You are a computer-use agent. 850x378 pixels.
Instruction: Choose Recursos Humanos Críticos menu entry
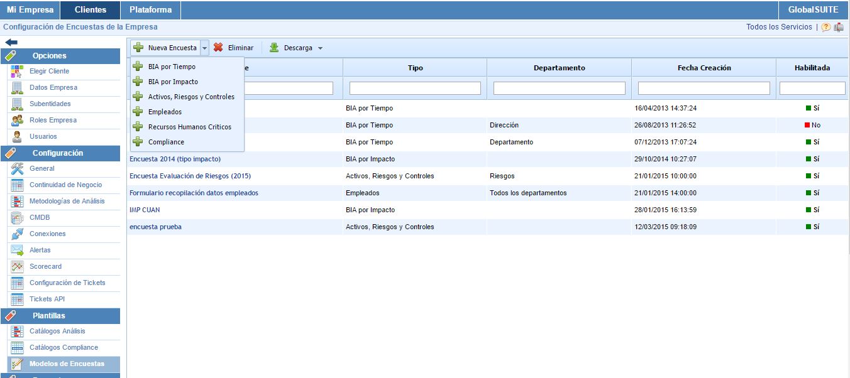[x=189, y=127]
